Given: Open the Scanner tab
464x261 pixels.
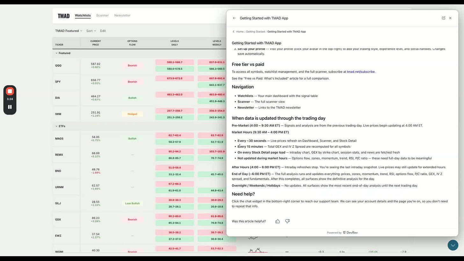Looking at the screenshot, I should click(x=102, y=15).
